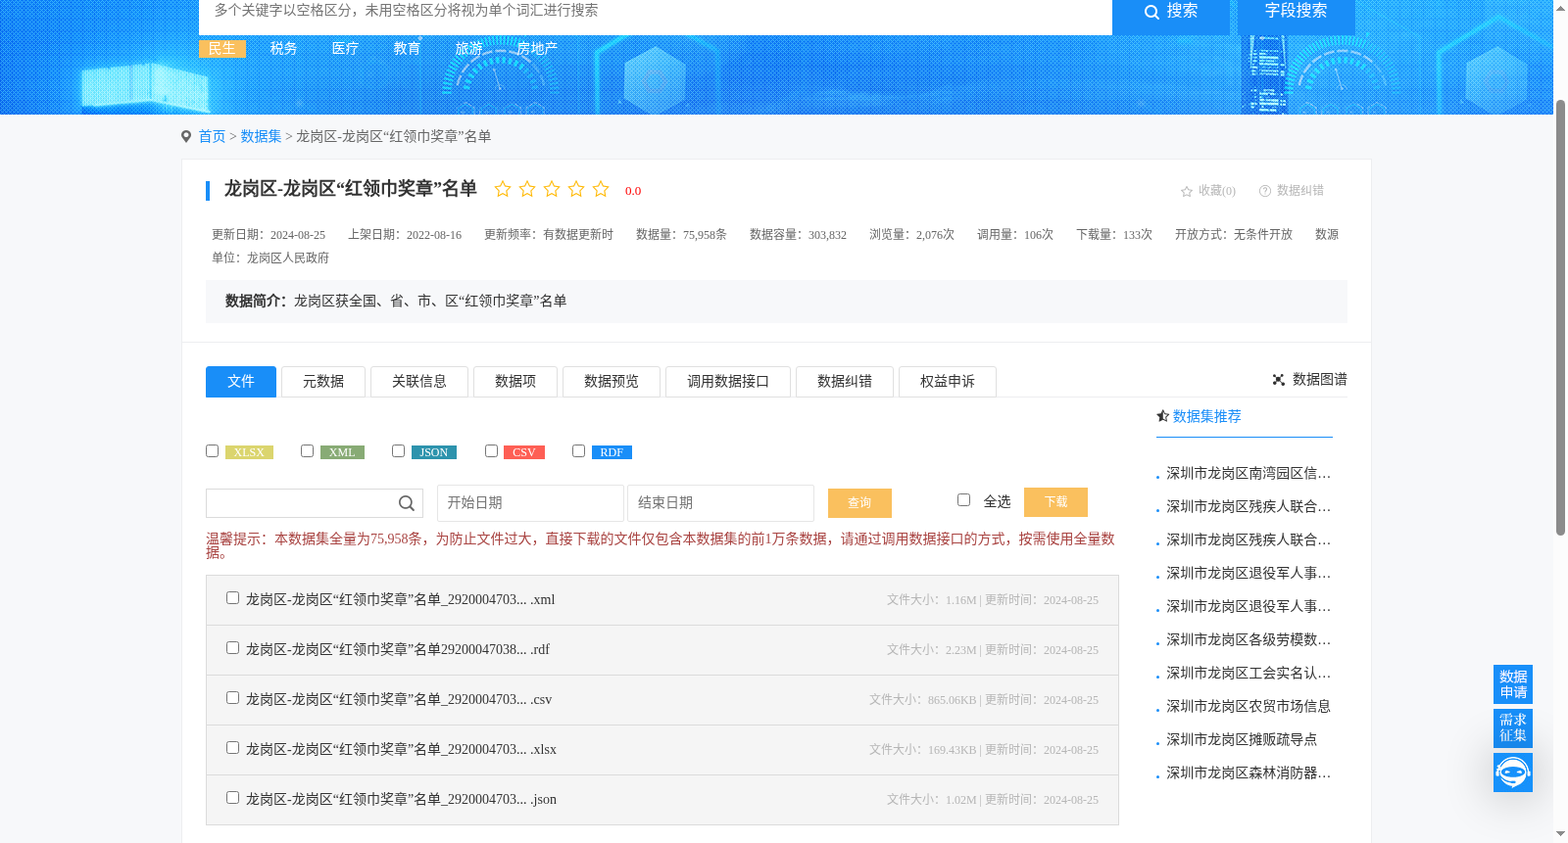Viewport: 1568px width, 843px height.
Task: Open the 数据申请 side button
Action: click(x=1513, y=684)
